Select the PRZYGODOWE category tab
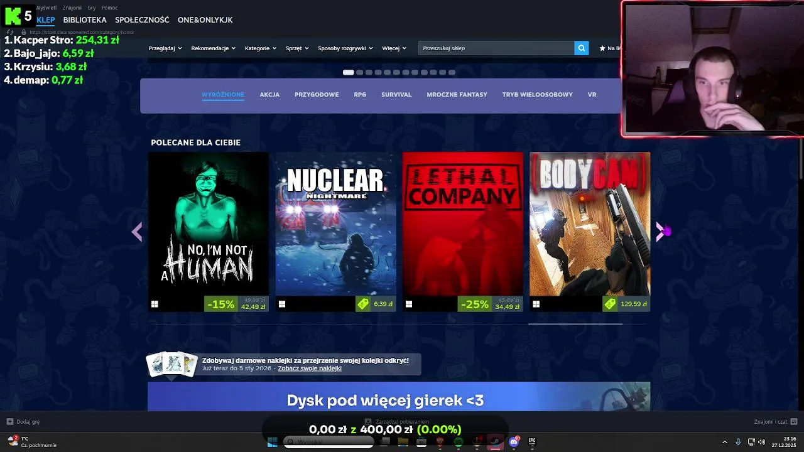Image resolution: width=804 pixels, height=452 pixels. pyautogui.click(x=317, y=95)
